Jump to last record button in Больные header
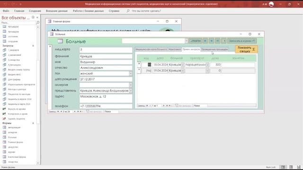 click(x=218, y=41)
